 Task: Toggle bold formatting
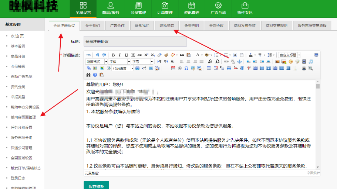pos(113,55)
